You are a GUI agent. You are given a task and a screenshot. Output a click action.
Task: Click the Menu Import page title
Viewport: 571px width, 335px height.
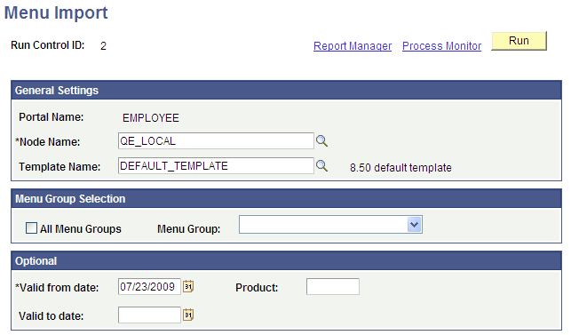(56, 12)
